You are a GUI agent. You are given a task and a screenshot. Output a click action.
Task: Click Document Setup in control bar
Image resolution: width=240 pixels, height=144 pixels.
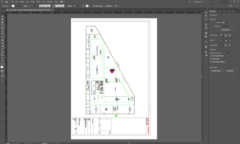tap(98, 6)
